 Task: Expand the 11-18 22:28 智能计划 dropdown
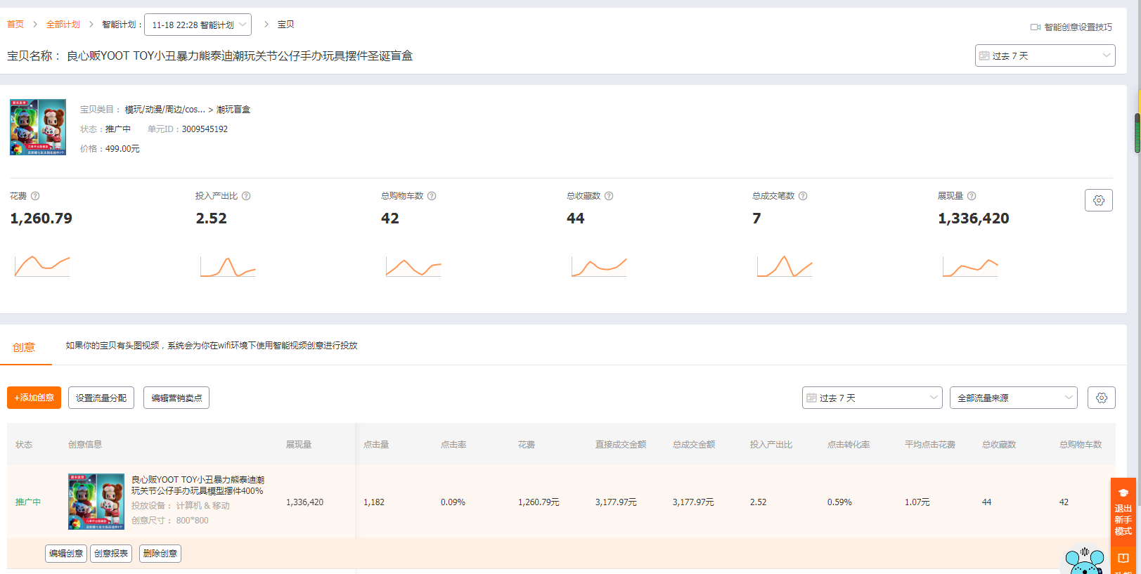[x=198, y=25]
